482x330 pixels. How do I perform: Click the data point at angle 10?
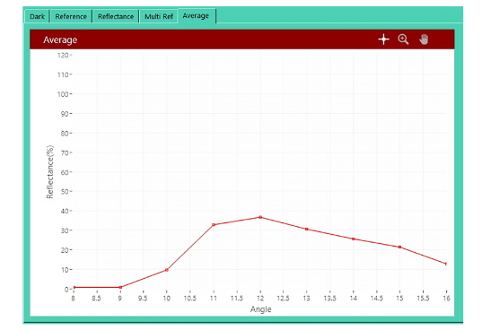pos(167,270)
